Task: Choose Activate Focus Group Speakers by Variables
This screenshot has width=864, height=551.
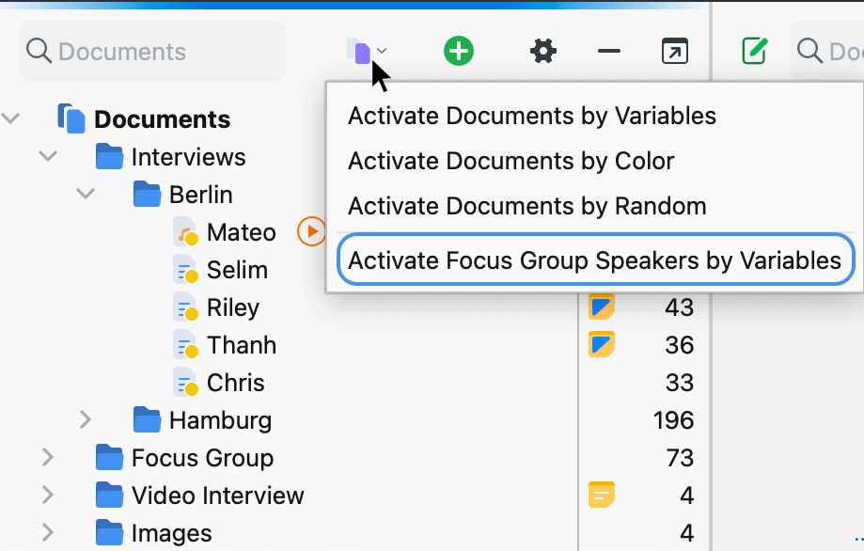Action: 595,260
